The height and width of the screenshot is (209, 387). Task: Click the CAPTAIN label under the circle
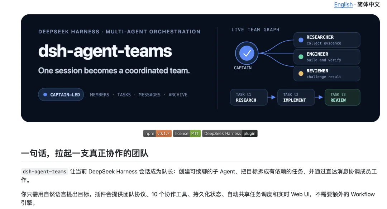243,68
